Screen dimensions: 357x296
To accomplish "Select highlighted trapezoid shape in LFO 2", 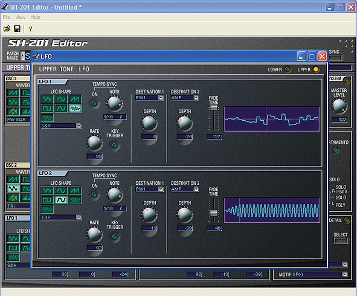I will (61, 200).
